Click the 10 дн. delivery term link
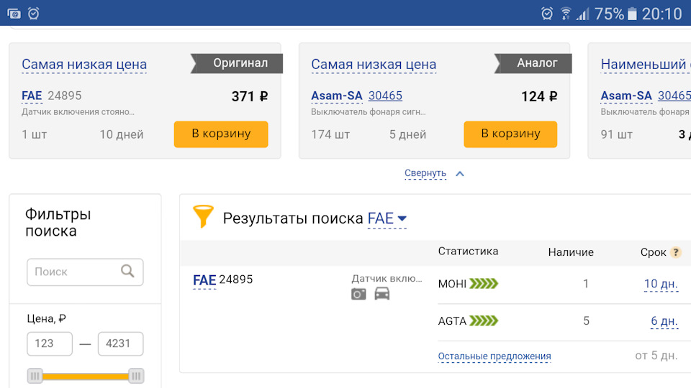This screenshot has width=691, height=388. tap(661, 284)
